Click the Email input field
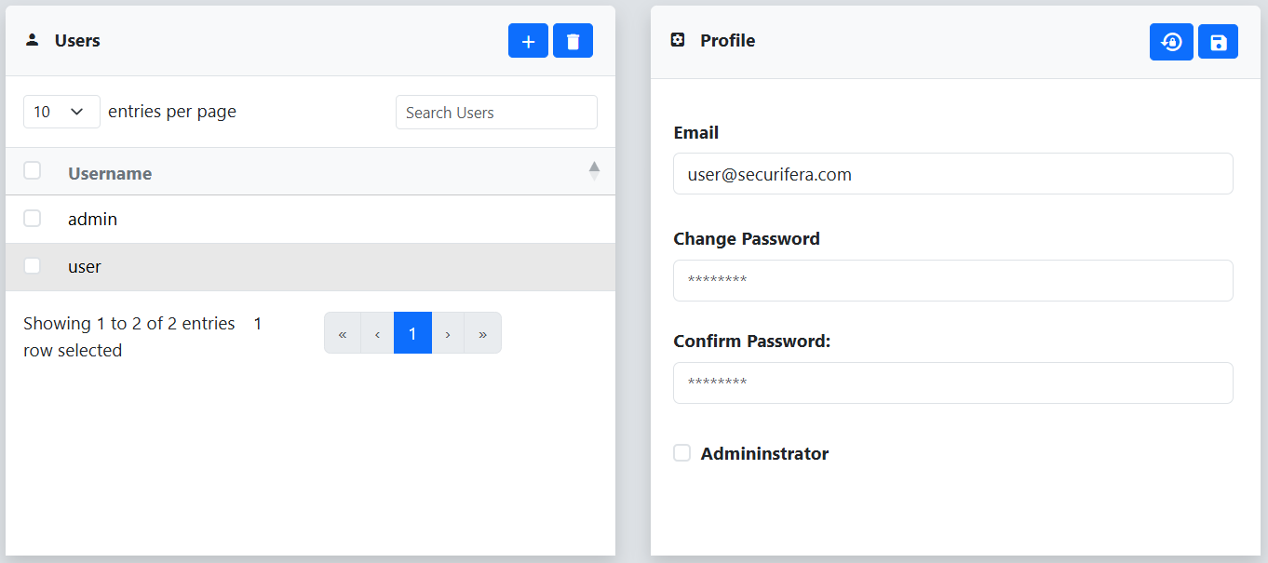The height and width of the screenshot is (563, 1268). tap(953, 174)
